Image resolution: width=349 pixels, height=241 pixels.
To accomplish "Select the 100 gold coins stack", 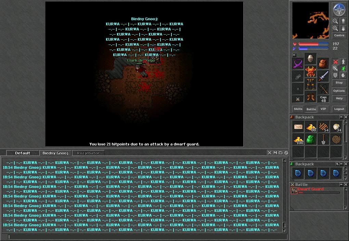I will (x=298, y=140).
